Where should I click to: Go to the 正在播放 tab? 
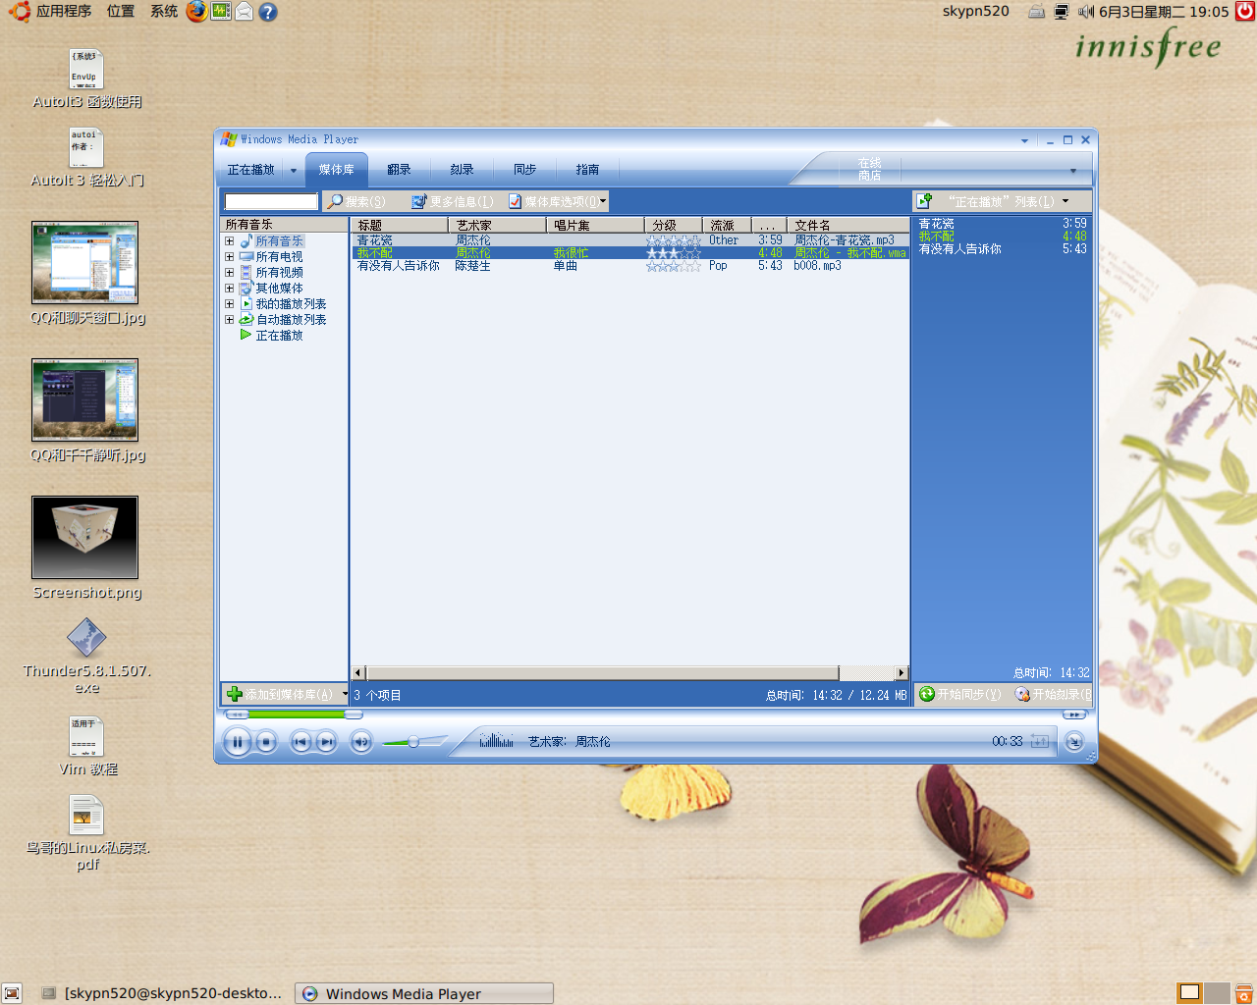pyautogui.click(x=250, y=170)
